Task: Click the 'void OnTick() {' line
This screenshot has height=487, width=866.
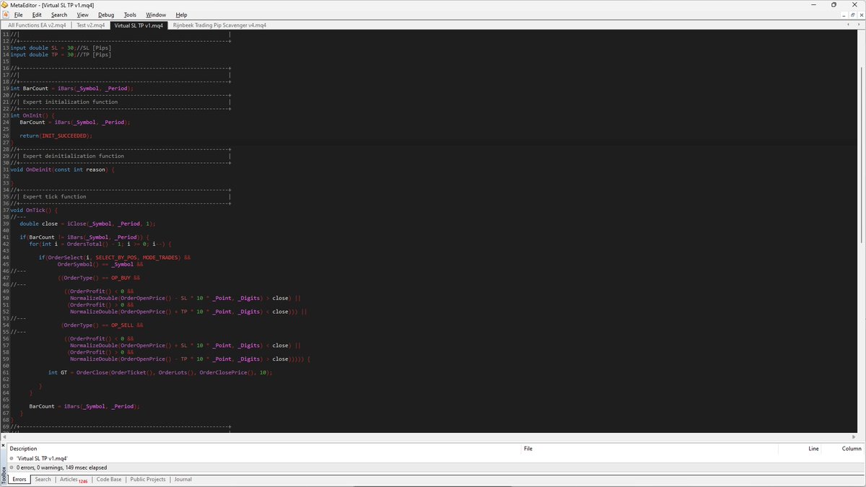Action: click(34, 210)
